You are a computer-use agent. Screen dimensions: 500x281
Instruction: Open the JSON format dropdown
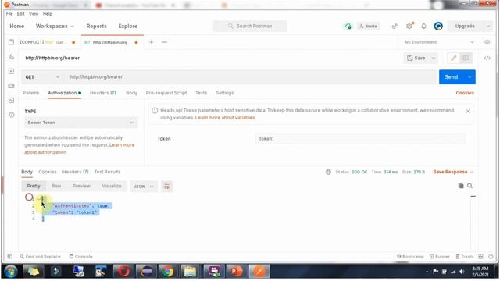(144, 187)
